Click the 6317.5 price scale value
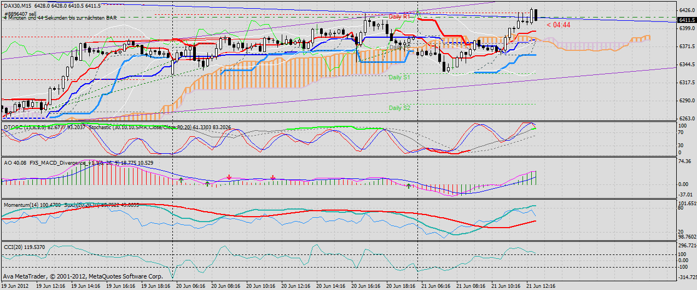697x290 pixels. (687, 83)
